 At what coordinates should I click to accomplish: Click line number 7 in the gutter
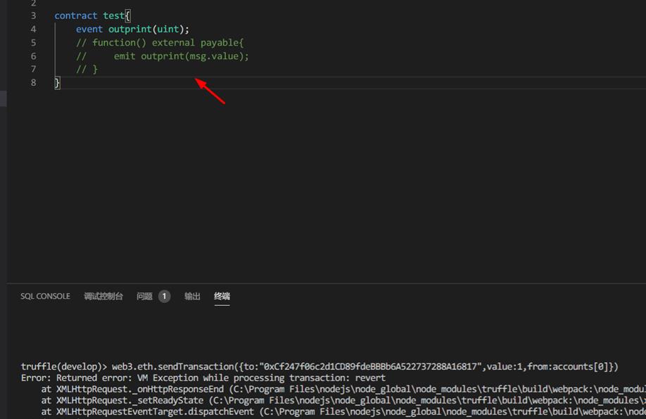(33, 69)
